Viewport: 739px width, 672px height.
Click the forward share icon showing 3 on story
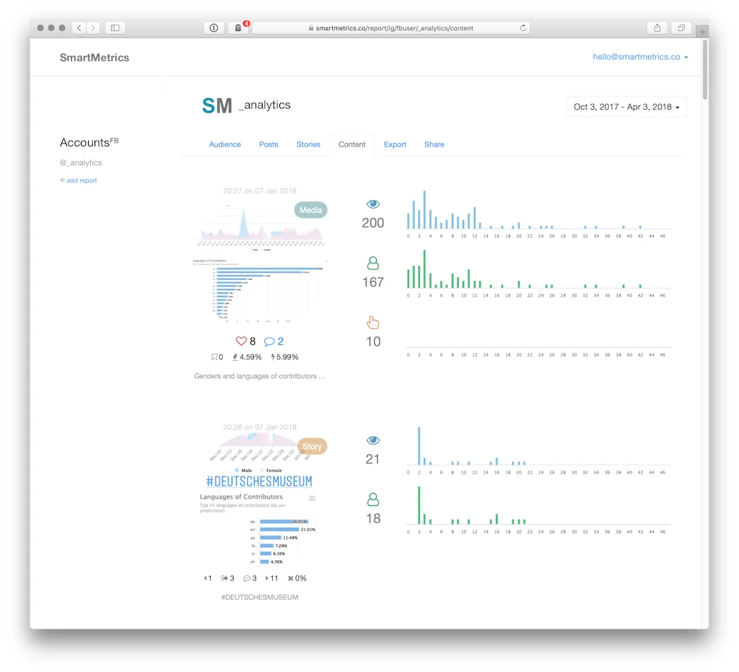click(x=224, y=578)
